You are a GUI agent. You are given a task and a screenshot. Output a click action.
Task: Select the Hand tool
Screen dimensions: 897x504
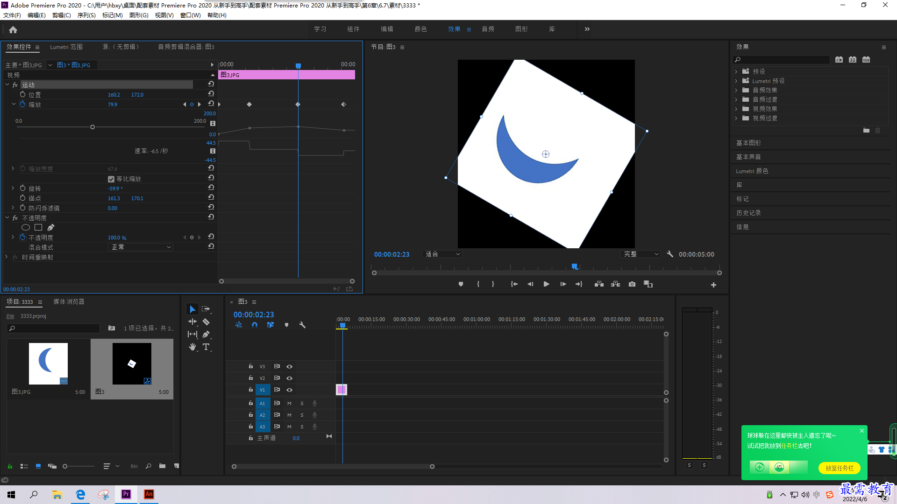point(192,347)
